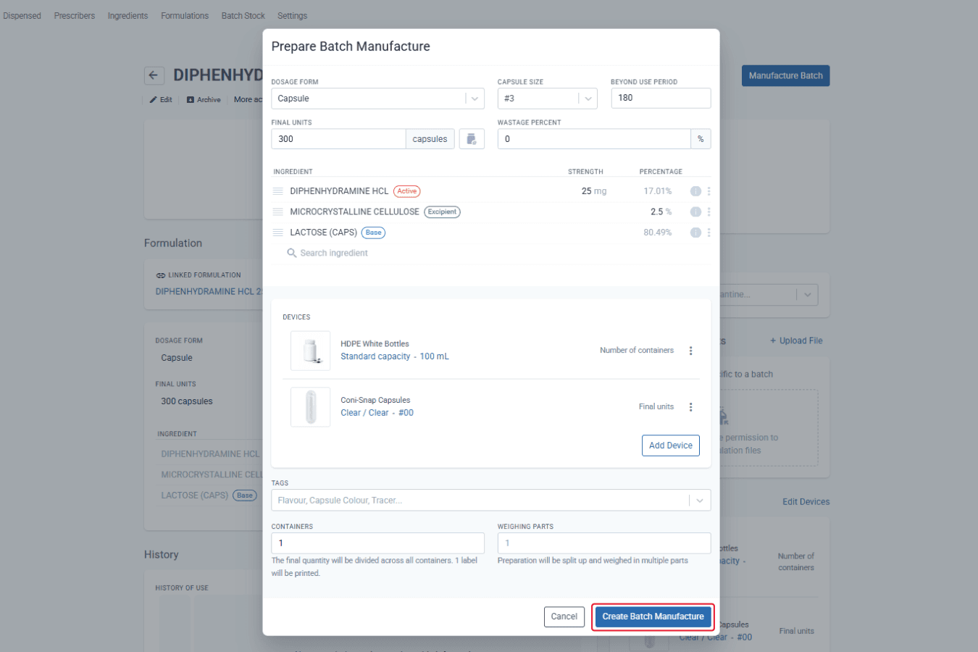Open info icon for DIPHENHYDRAMINE HCL row
The height and width of the screenshot is (652, 978).
695,191
